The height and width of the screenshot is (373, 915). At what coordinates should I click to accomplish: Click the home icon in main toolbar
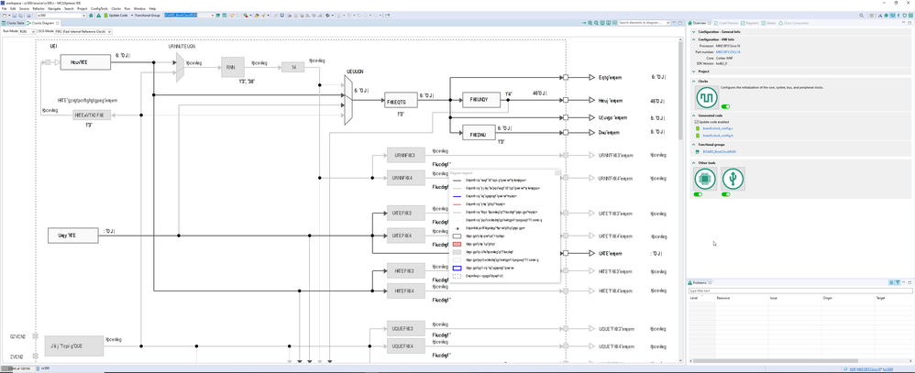91,16
